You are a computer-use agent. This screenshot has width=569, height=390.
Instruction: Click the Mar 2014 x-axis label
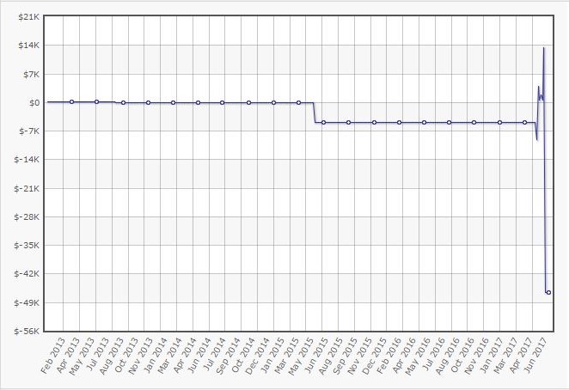[171, 356]
